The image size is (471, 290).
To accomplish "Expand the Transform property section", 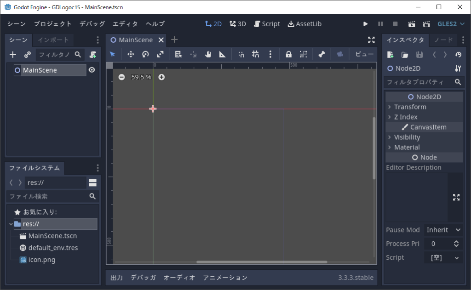I will coord(410,107).
